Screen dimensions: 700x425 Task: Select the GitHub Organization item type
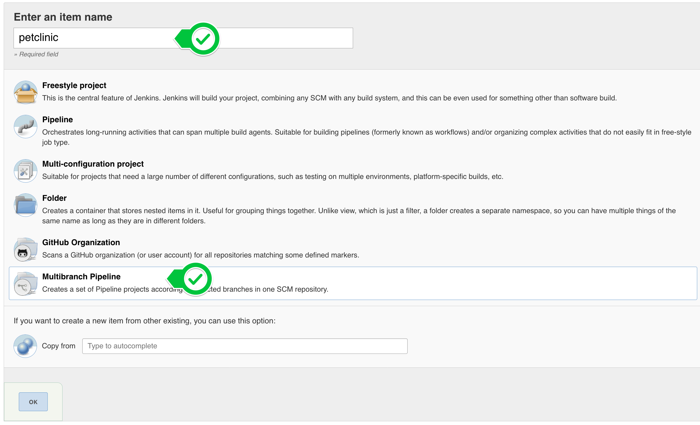point(81,242)
